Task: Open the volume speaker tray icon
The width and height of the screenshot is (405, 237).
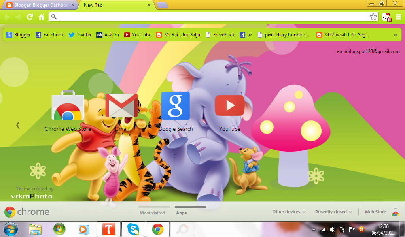Action: (333, 229)
